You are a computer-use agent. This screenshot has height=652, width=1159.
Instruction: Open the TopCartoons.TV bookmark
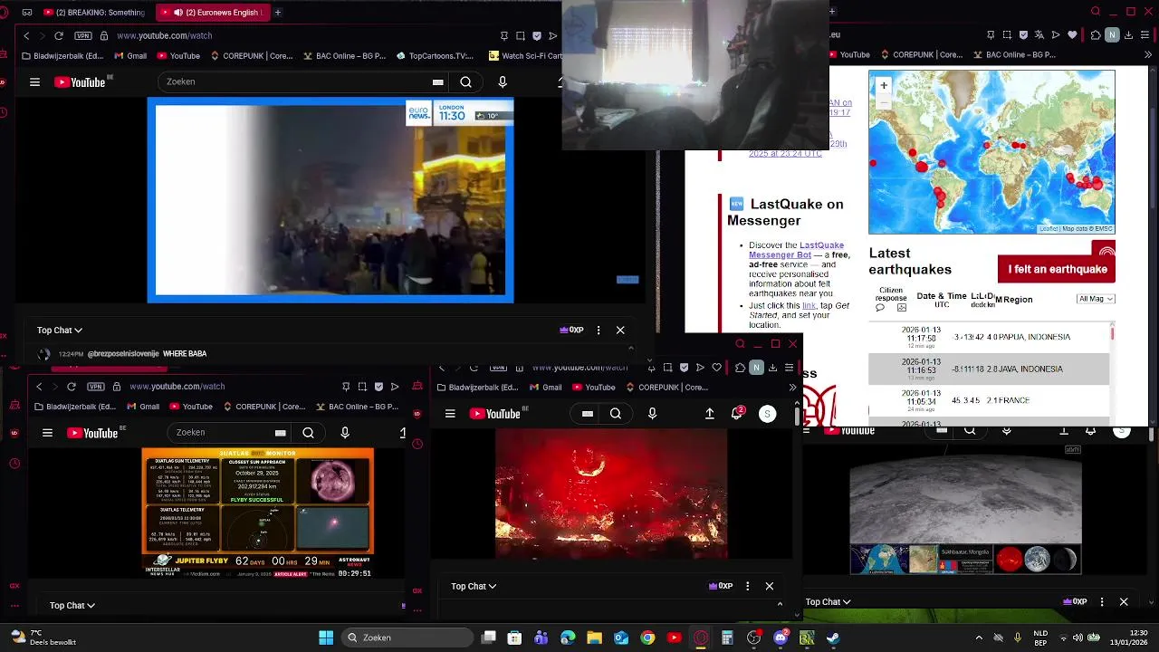[435, 55]
